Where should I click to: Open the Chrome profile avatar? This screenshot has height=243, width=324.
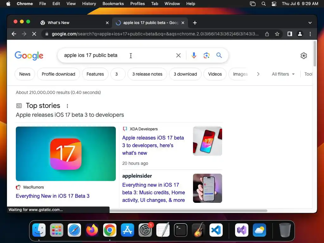(300, 34)
